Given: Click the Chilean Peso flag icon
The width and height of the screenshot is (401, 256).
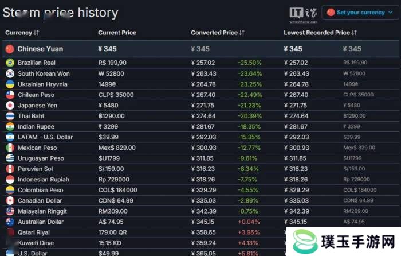Looking at the screenshot, I should [10, 95].
